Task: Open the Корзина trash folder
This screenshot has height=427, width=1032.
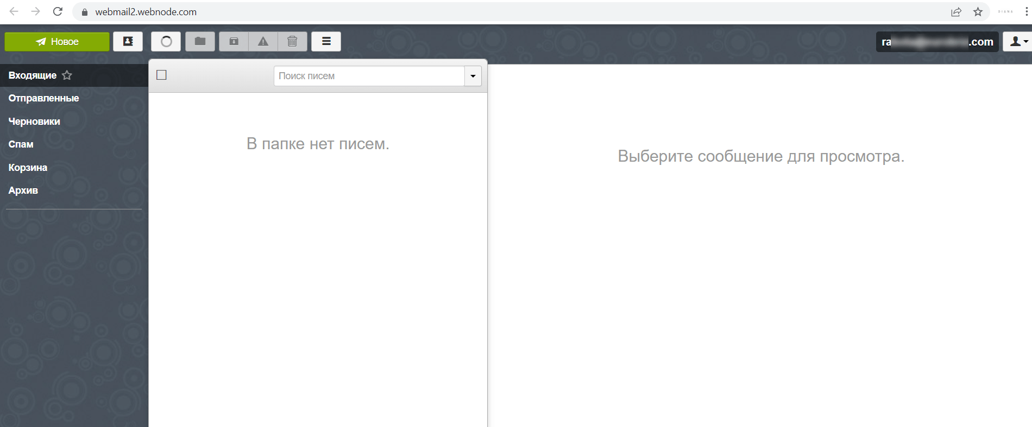Action: pos(28,168)
